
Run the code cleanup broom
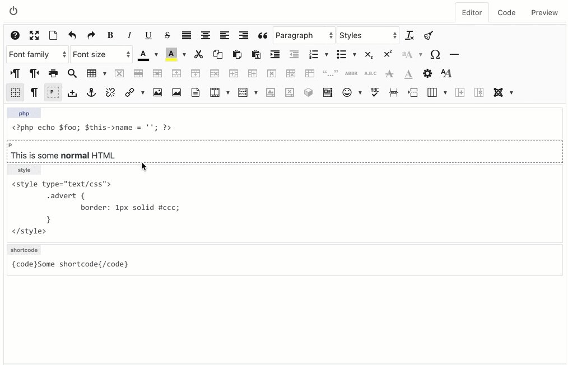428,35
